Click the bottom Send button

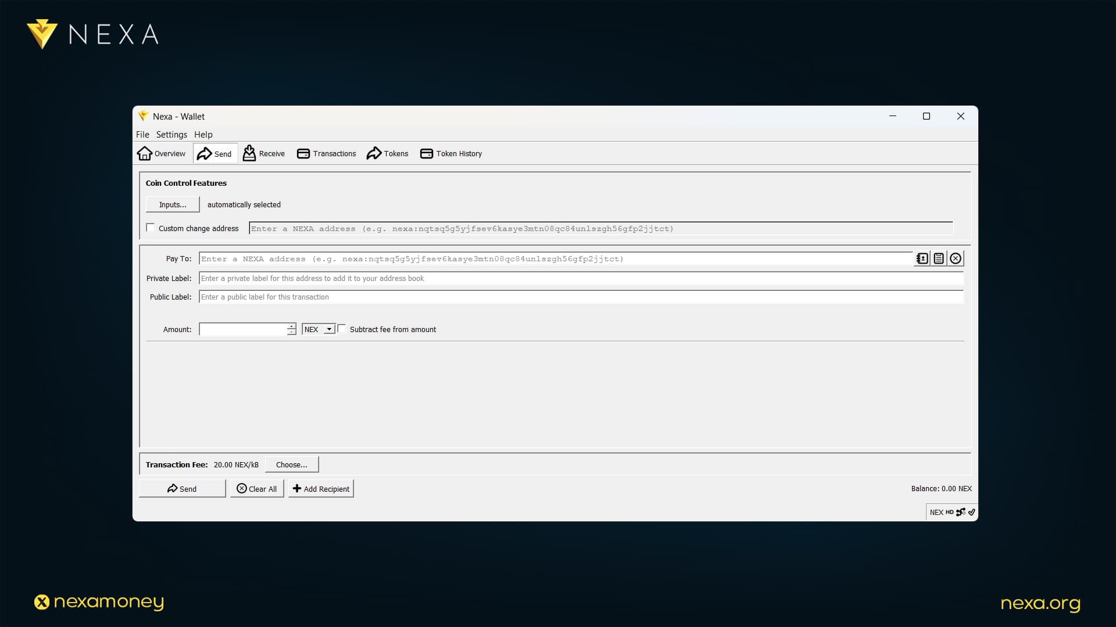click(182, 489)
